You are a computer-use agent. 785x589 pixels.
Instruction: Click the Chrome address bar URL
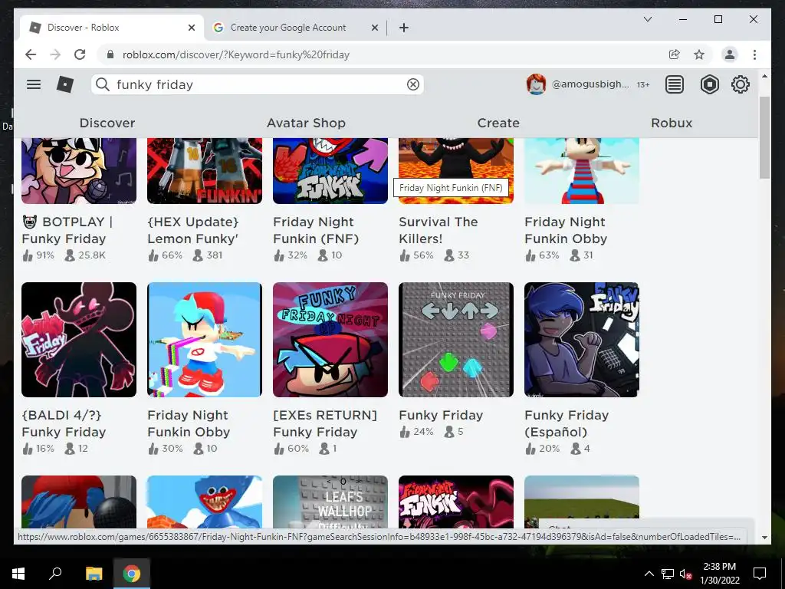click(x=236, y=54)
